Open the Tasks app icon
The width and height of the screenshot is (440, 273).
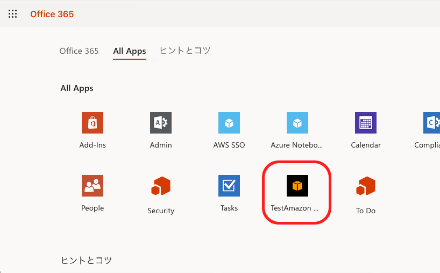point(229,186)
